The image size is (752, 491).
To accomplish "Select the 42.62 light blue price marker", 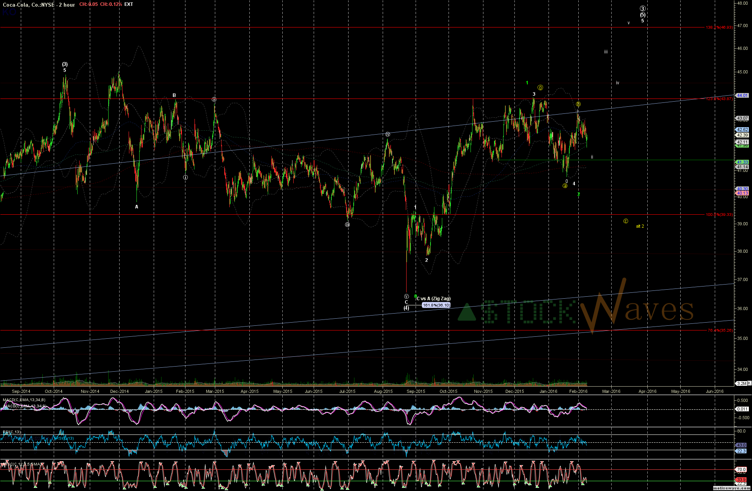I will [742, 130].
